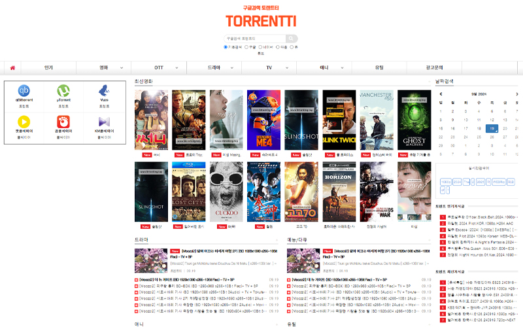Open the 드라마 nav menu item
Viewport: 523px width, 327px height.
(x=214, y=68)
